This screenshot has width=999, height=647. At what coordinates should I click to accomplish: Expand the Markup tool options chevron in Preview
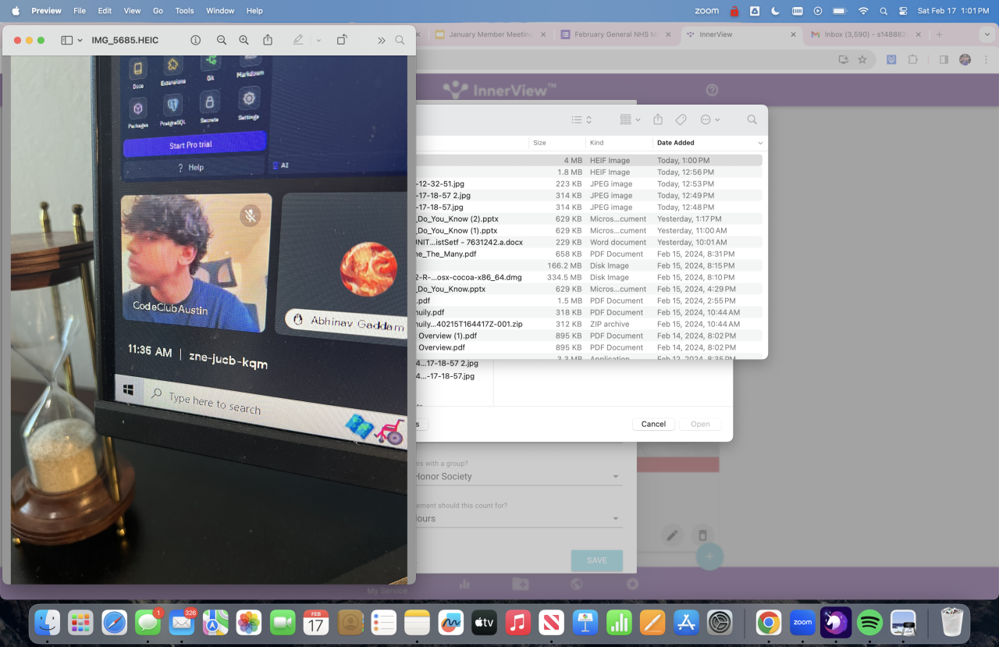[x=318, y=40]
